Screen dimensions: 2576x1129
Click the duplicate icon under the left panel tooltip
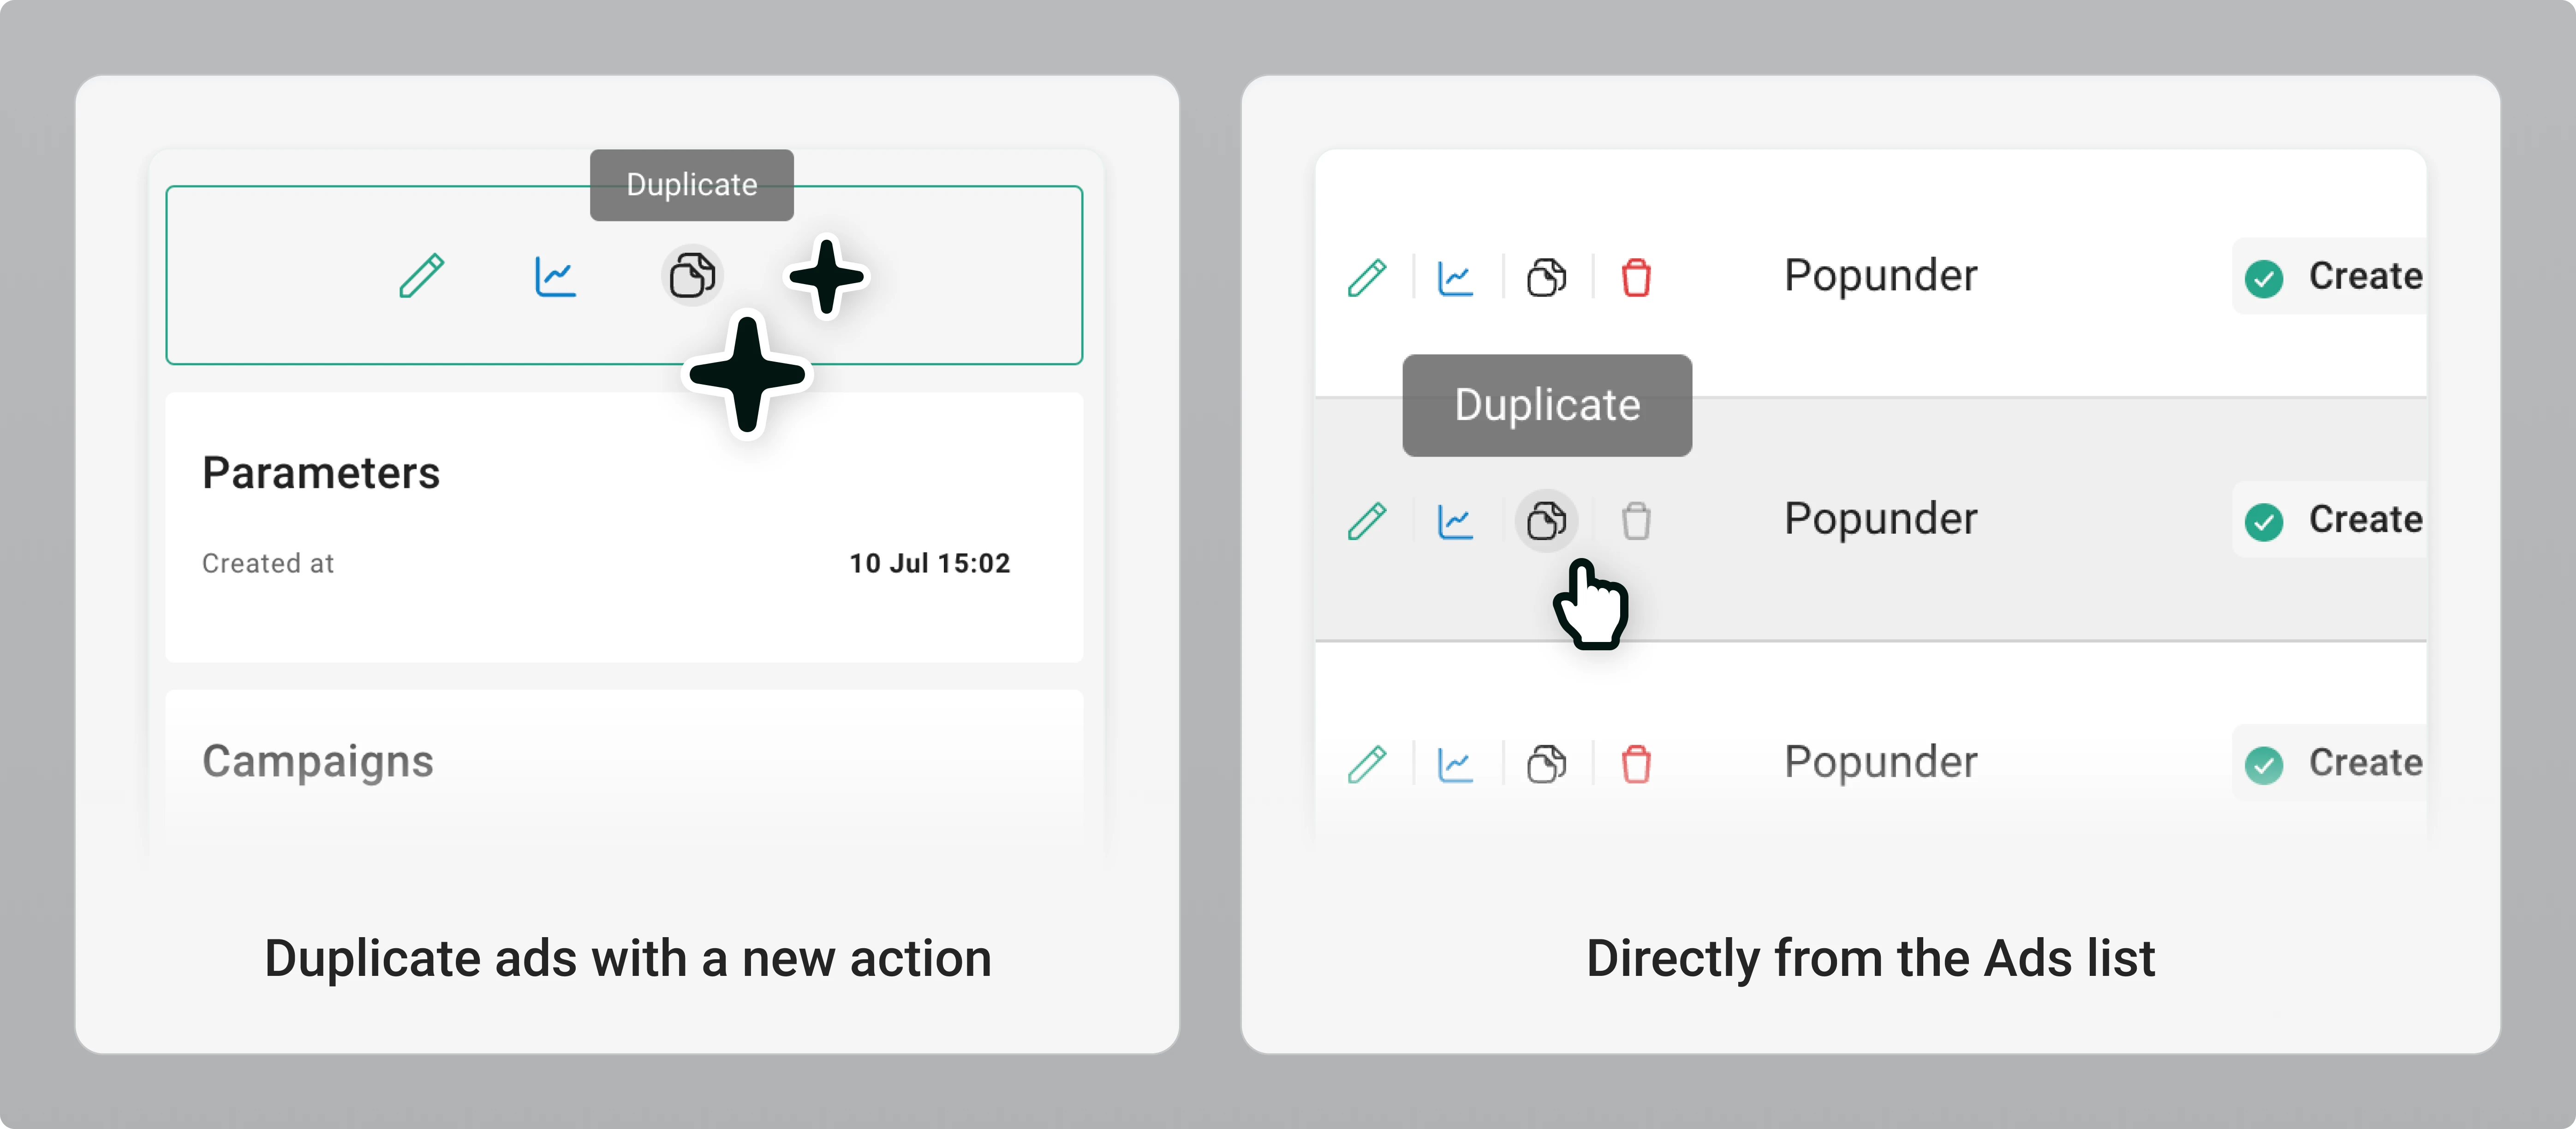(692, 275)
